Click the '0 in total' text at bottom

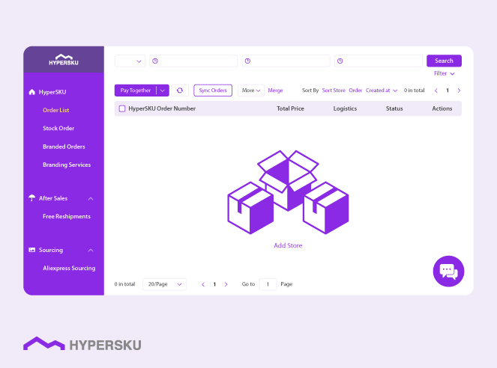pos(124,284)
